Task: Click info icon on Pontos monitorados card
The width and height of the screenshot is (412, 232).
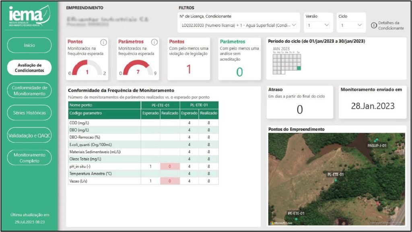Action: (103, 42)
